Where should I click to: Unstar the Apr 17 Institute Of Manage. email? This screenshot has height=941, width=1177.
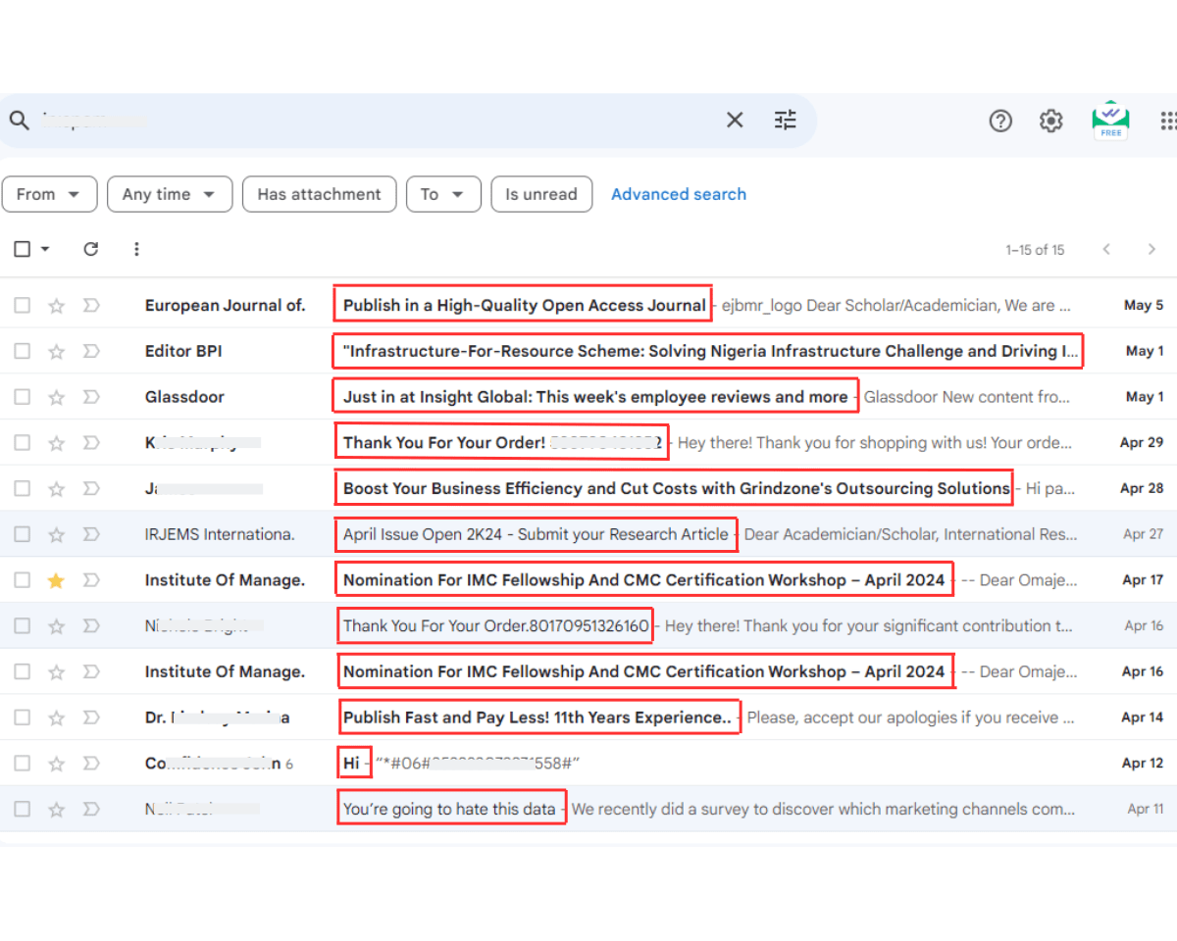[x=57, y=580]
